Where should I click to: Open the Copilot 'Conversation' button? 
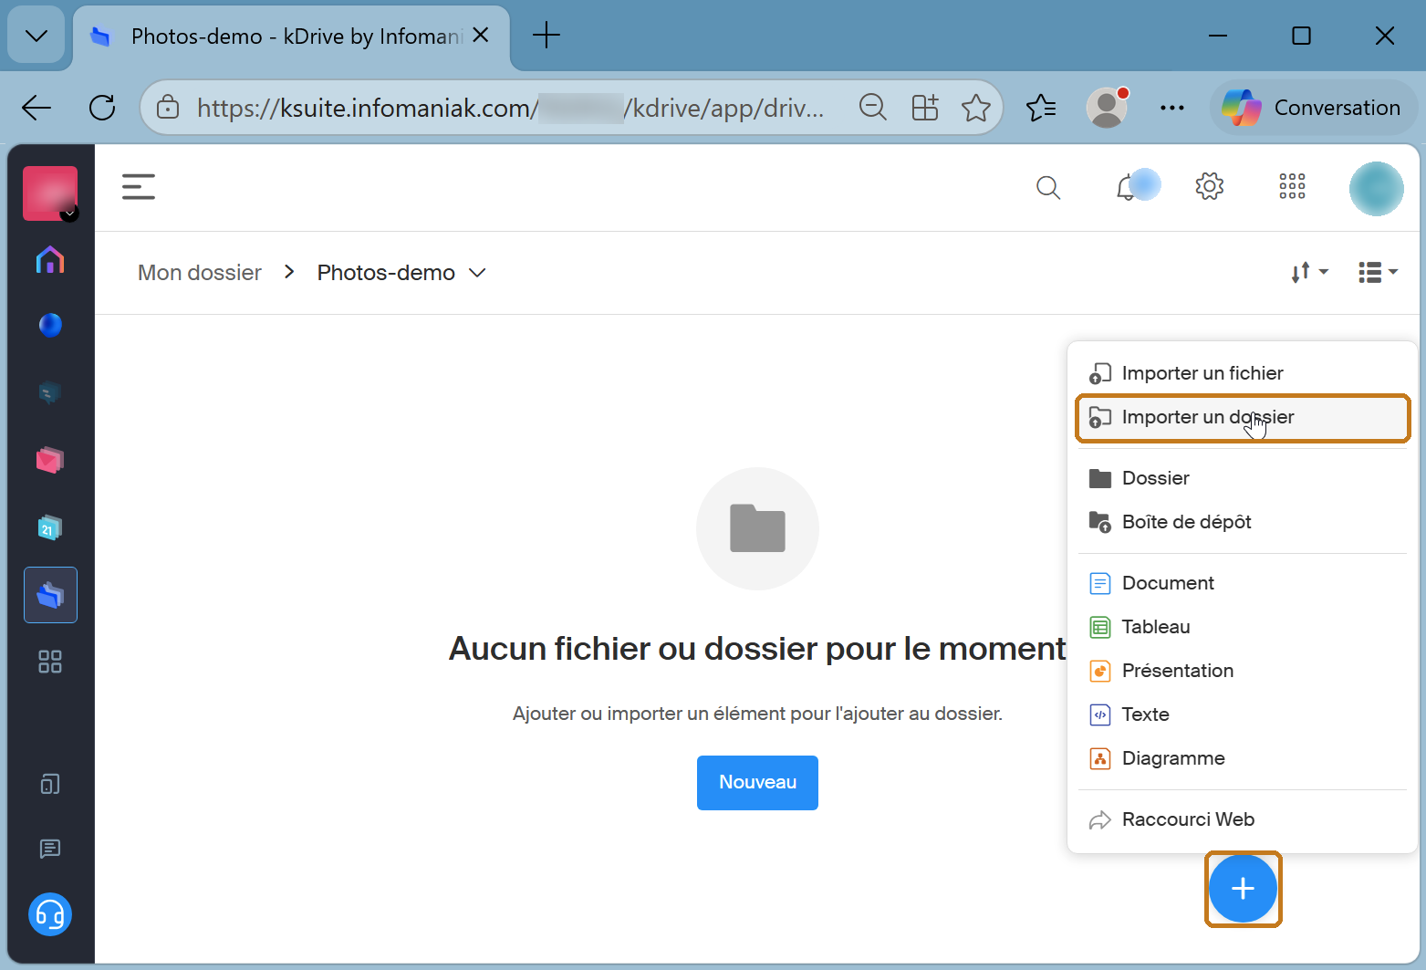[1314, 108]
